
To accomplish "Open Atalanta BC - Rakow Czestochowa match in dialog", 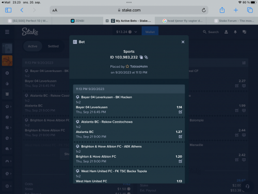I will 107,122.
